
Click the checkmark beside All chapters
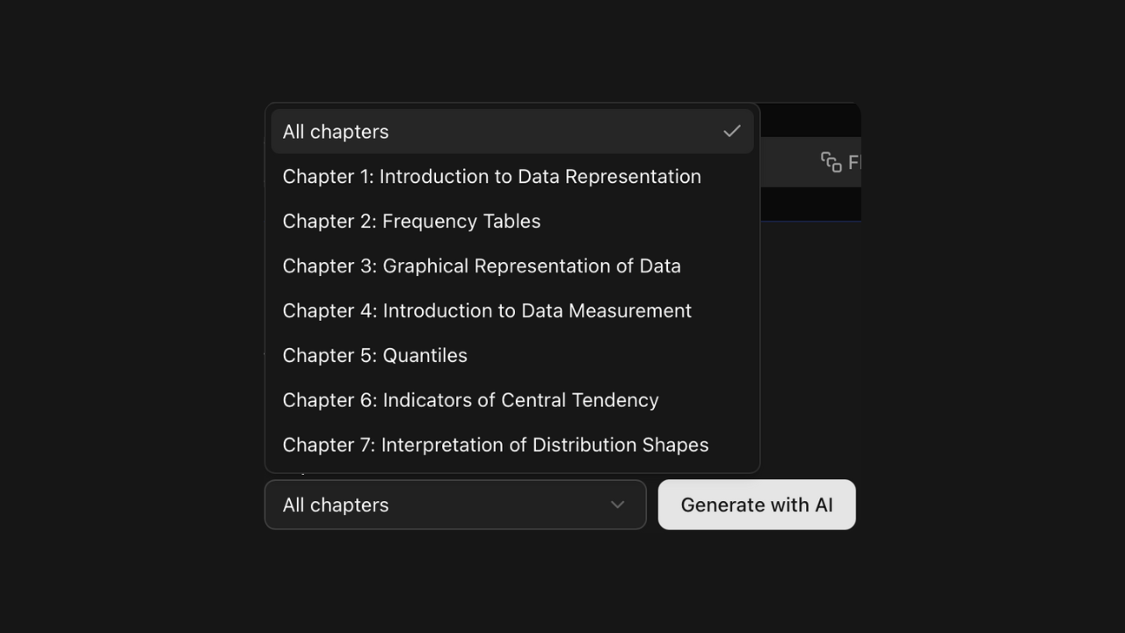(731, 131)
